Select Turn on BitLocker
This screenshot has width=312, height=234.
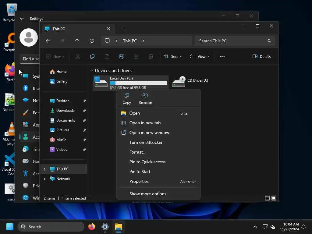[x=158, y=143]
